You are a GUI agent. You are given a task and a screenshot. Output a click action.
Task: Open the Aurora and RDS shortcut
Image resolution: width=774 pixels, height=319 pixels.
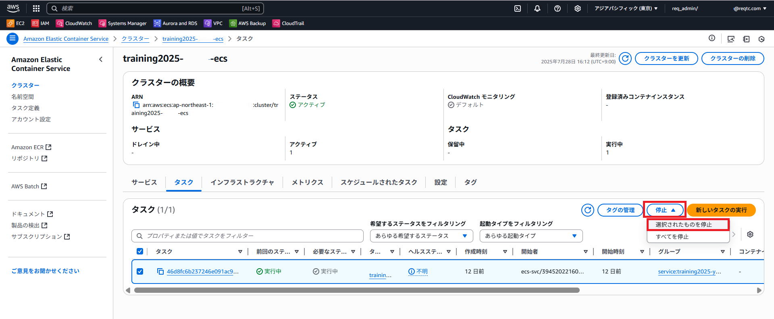coord(175,23)
